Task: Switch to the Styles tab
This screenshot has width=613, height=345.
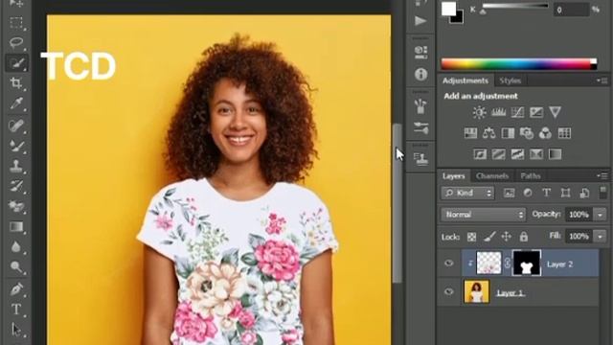Action: click(x=511, y=80)
